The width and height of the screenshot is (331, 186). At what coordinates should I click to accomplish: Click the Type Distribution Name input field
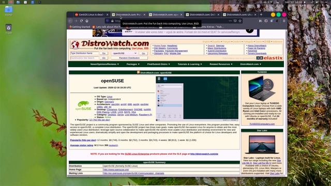pos(85,53)
